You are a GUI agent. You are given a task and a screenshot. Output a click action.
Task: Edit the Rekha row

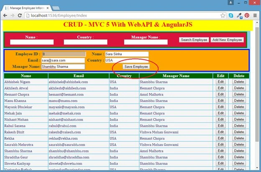(x=221, y=139)
